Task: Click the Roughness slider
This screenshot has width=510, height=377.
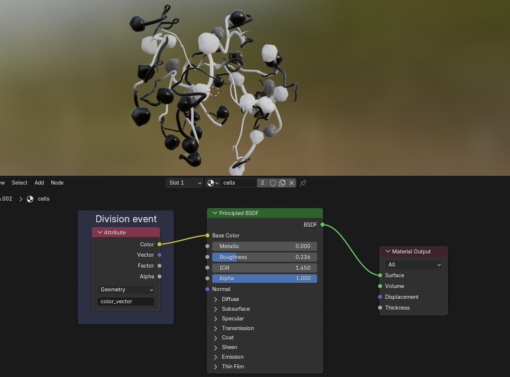Action: click(264, 257)
